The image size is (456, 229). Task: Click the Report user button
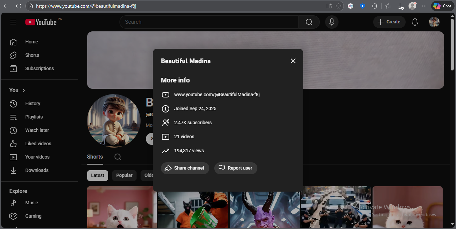coord(236,168)
